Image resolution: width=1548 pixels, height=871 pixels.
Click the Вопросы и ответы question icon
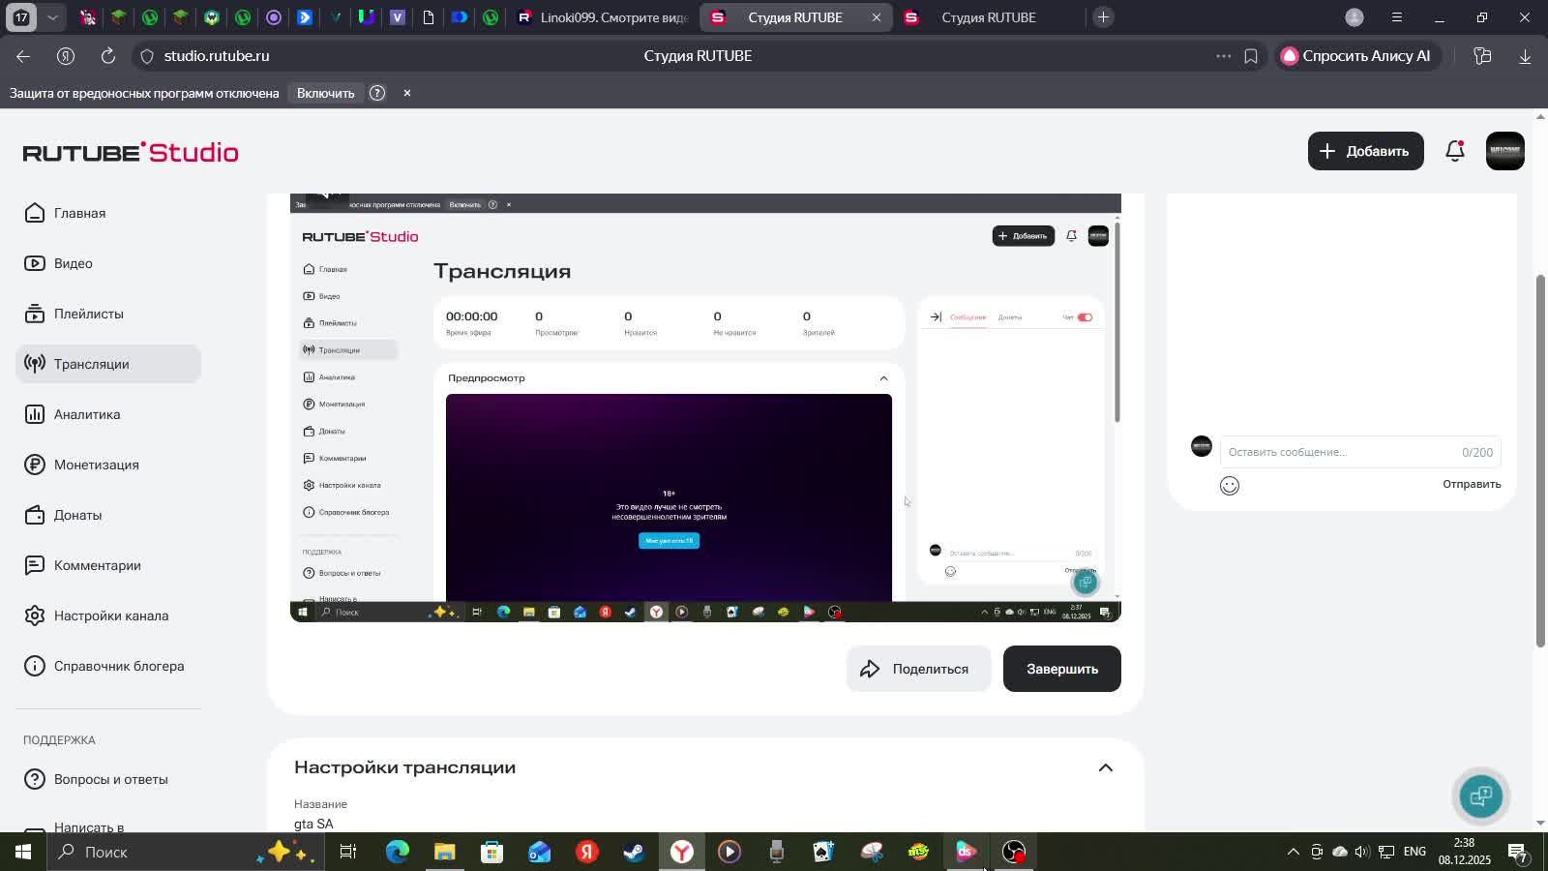point(35,779)
